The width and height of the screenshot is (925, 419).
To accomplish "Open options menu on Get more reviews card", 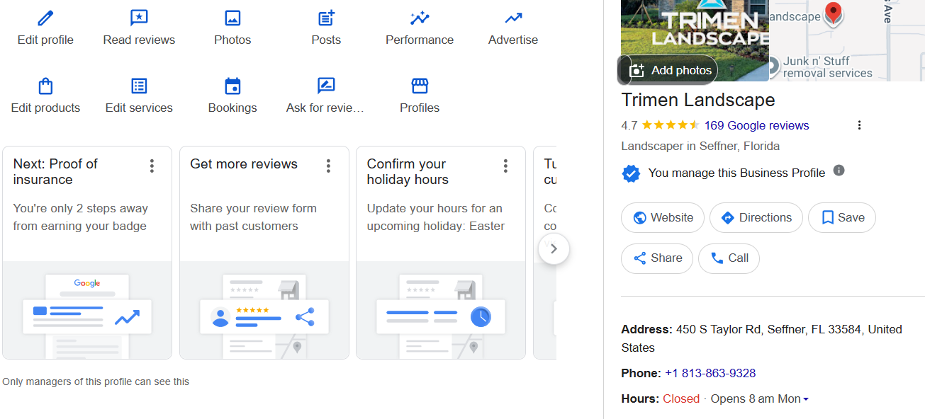I will click(328, 166).
